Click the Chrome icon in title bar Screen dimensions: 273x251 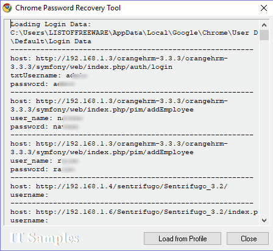pos(7,8)
